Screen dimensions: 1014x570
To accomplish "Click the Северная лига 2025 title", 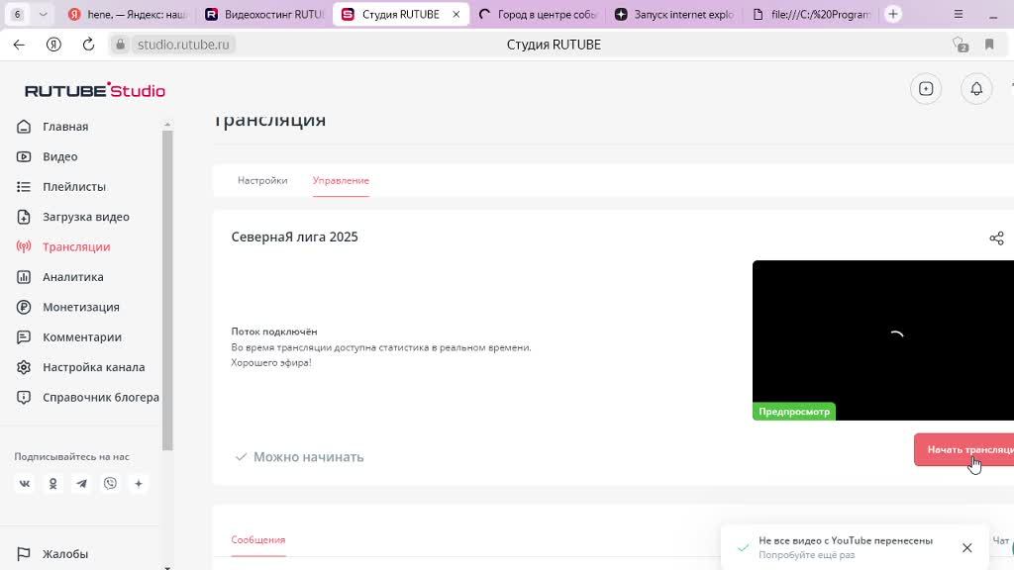I will [x=294, y=237].
